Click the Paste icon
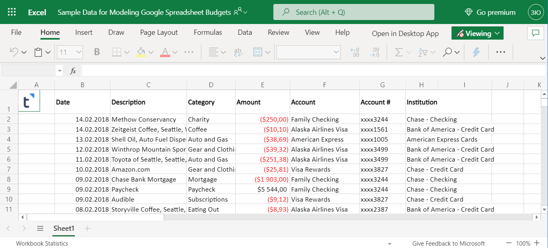Image resolution: width=548 pixels, height=248 pixels. tap(39, 52)
